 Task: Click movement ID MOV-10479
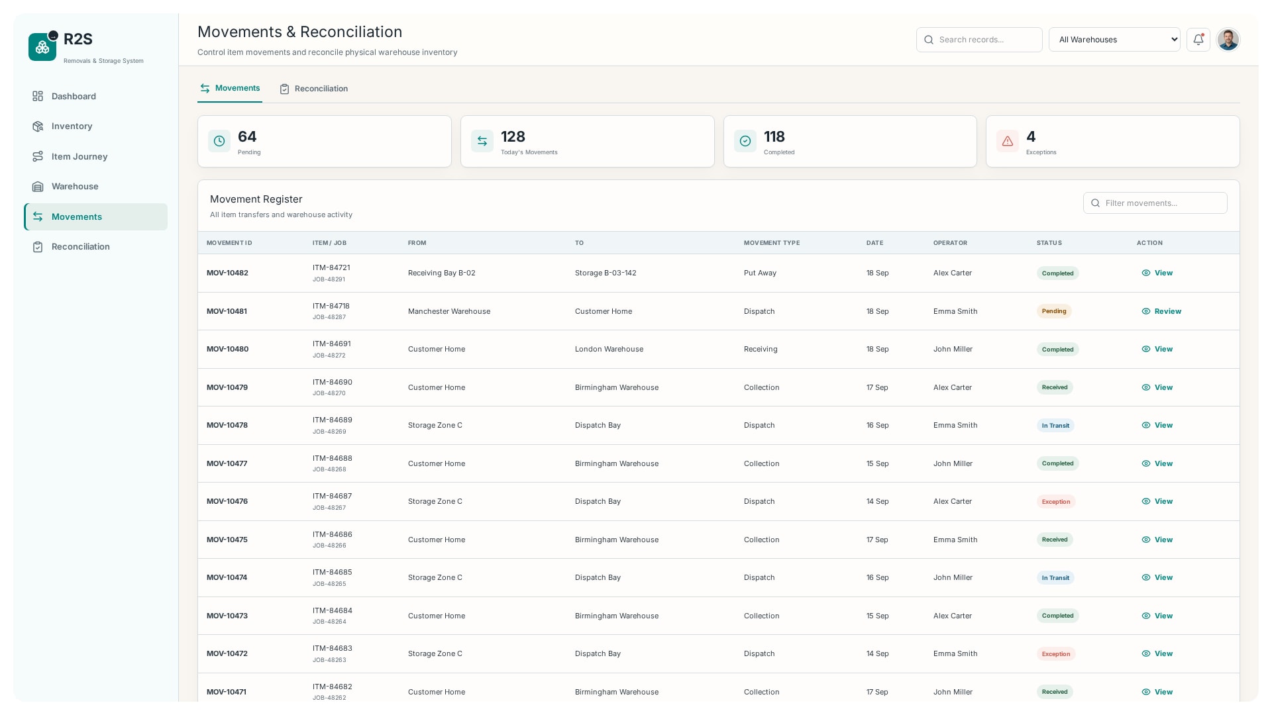(x=227, y=387)
